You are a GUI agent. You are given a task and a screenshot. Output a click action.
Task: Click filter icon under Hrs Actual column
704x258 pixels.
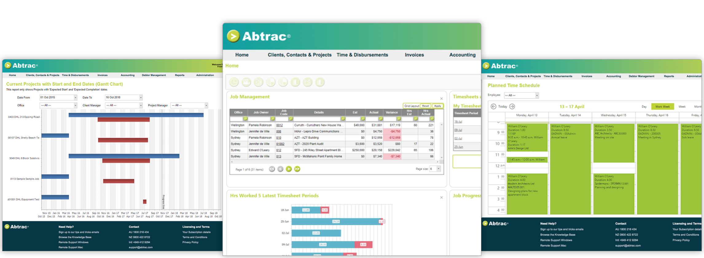432,119
